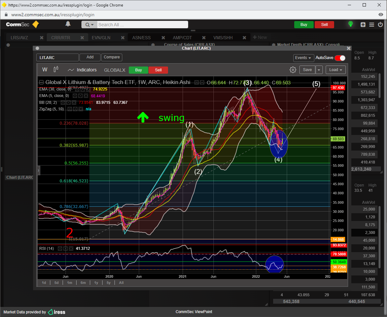
Task: Open settings for RSI (14) indicator
Action: pos(66,249)
